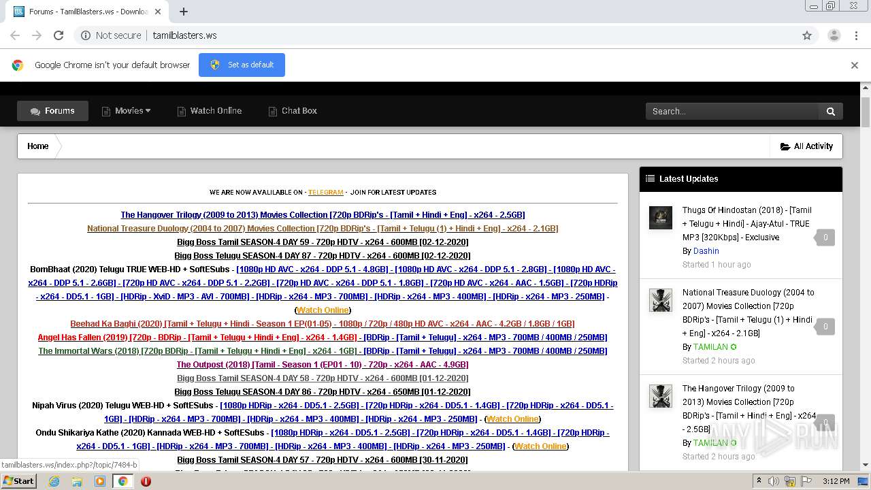Open the Beehad Ka Baghi Season 1 link
Image resolution: width=871 pixels, height=490 pixels.
(323, 324)
